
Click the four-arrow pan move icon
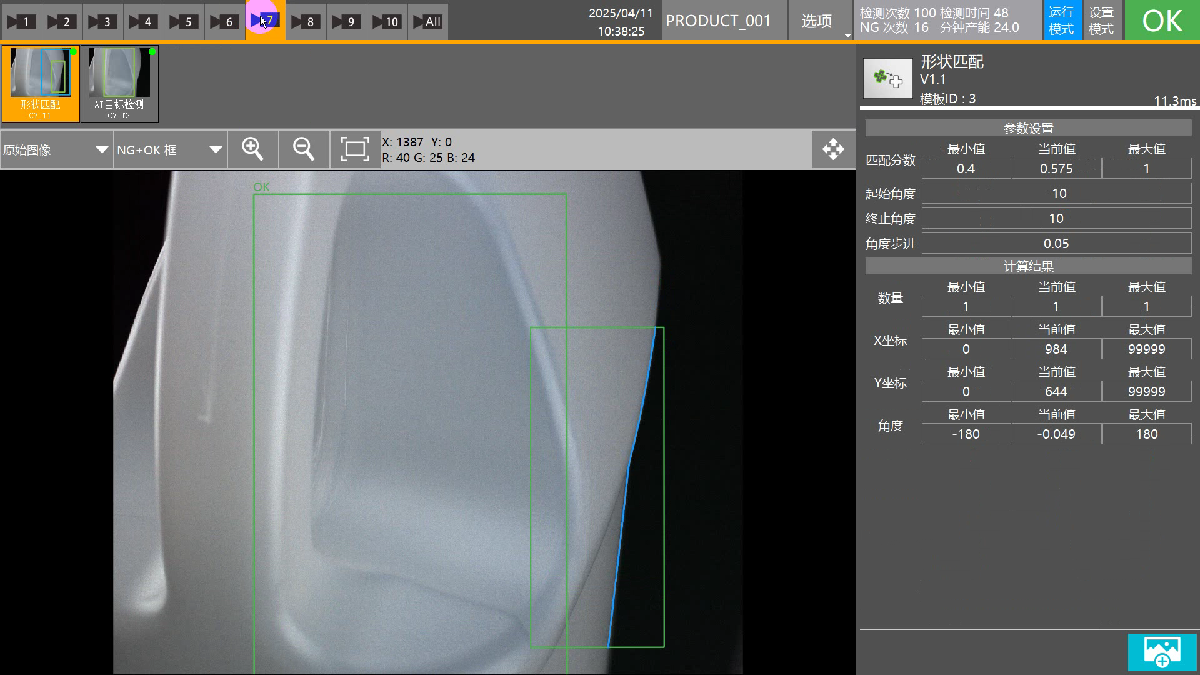click(x=833, y=149)
